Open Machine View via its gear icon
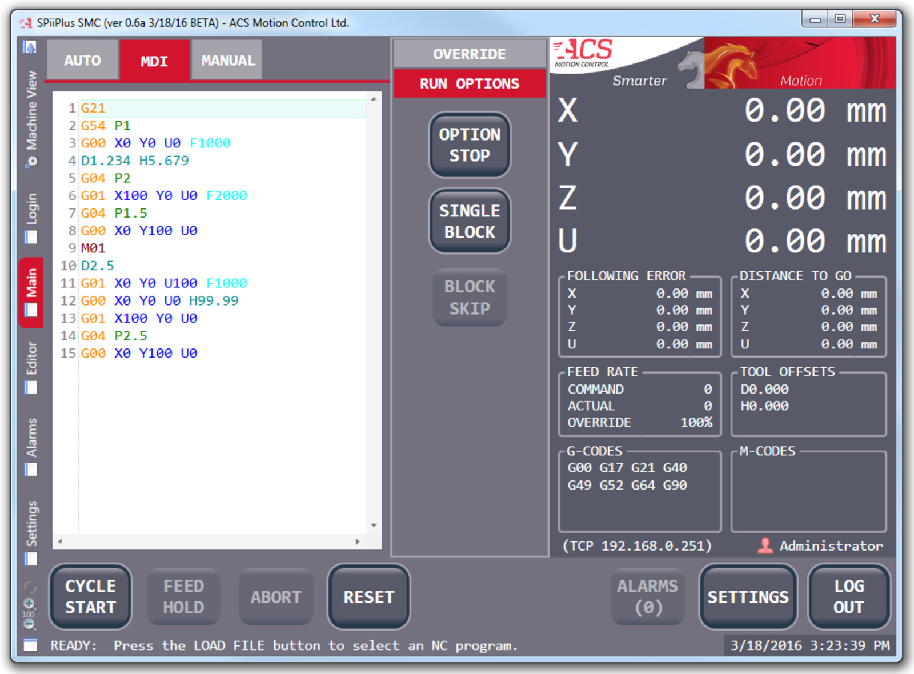This screenshot has height=674, width=914. (31, 162)
